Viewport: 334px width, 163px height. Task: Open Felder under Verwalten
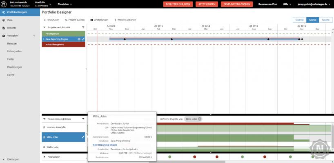coord(11,59)
